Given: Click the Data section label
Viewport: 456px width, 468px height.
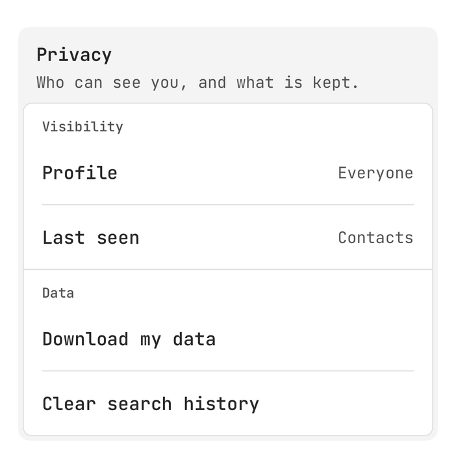Looking at the screenshot, I should coord(58,293).
